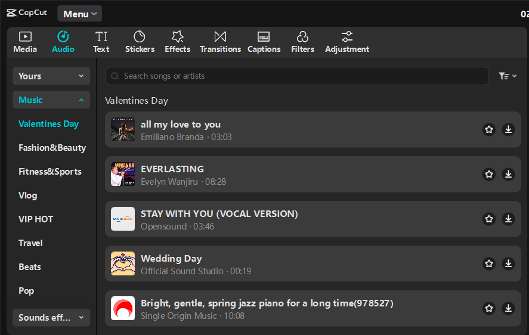Click the EVERLASTING album cover thumbnail
This screenshot has height=335, width=529.
point(123,174)
